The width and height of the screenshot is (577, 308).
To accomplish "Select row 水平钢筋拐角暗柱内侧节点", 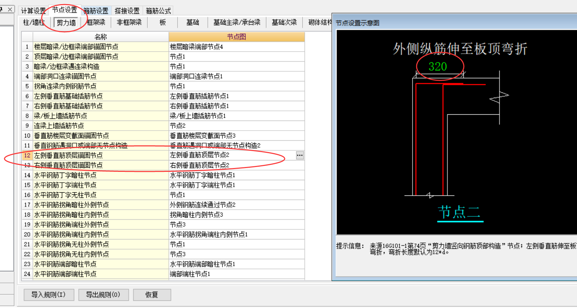I will point(101,215).
